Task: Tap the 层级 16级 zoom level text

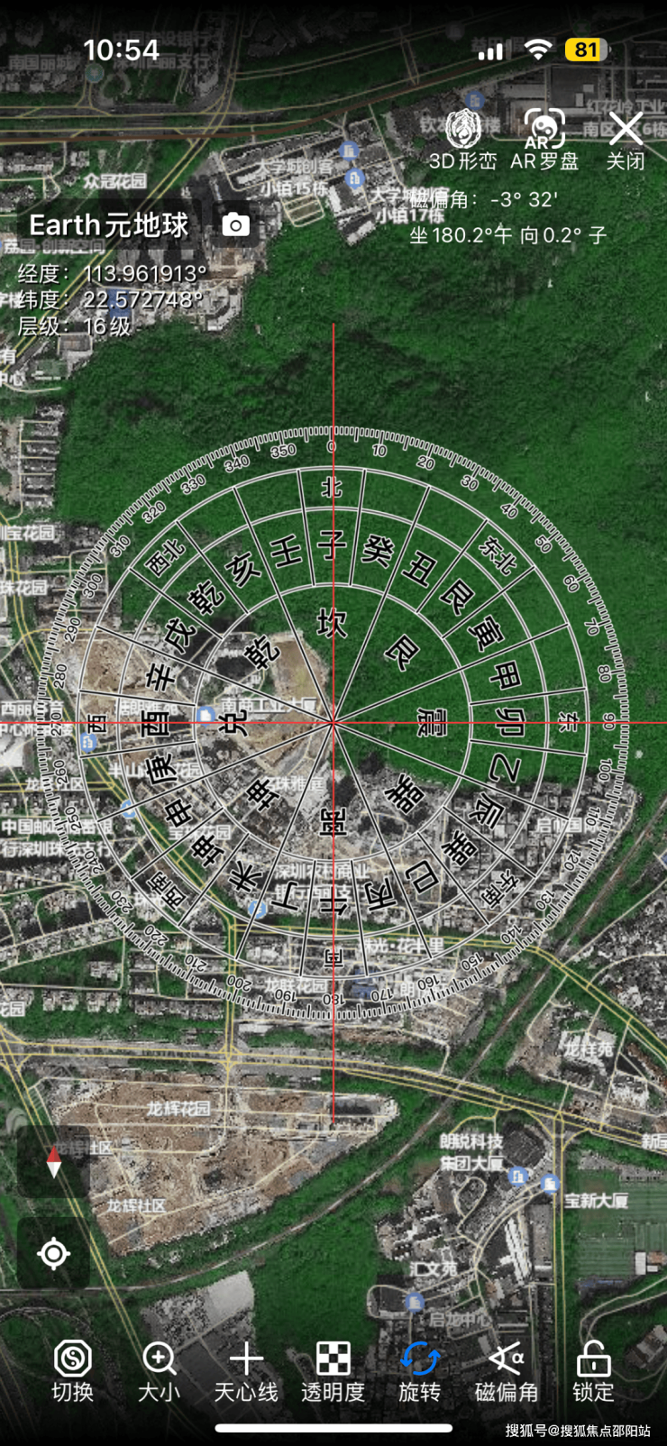Action: [x=75, y=325]
